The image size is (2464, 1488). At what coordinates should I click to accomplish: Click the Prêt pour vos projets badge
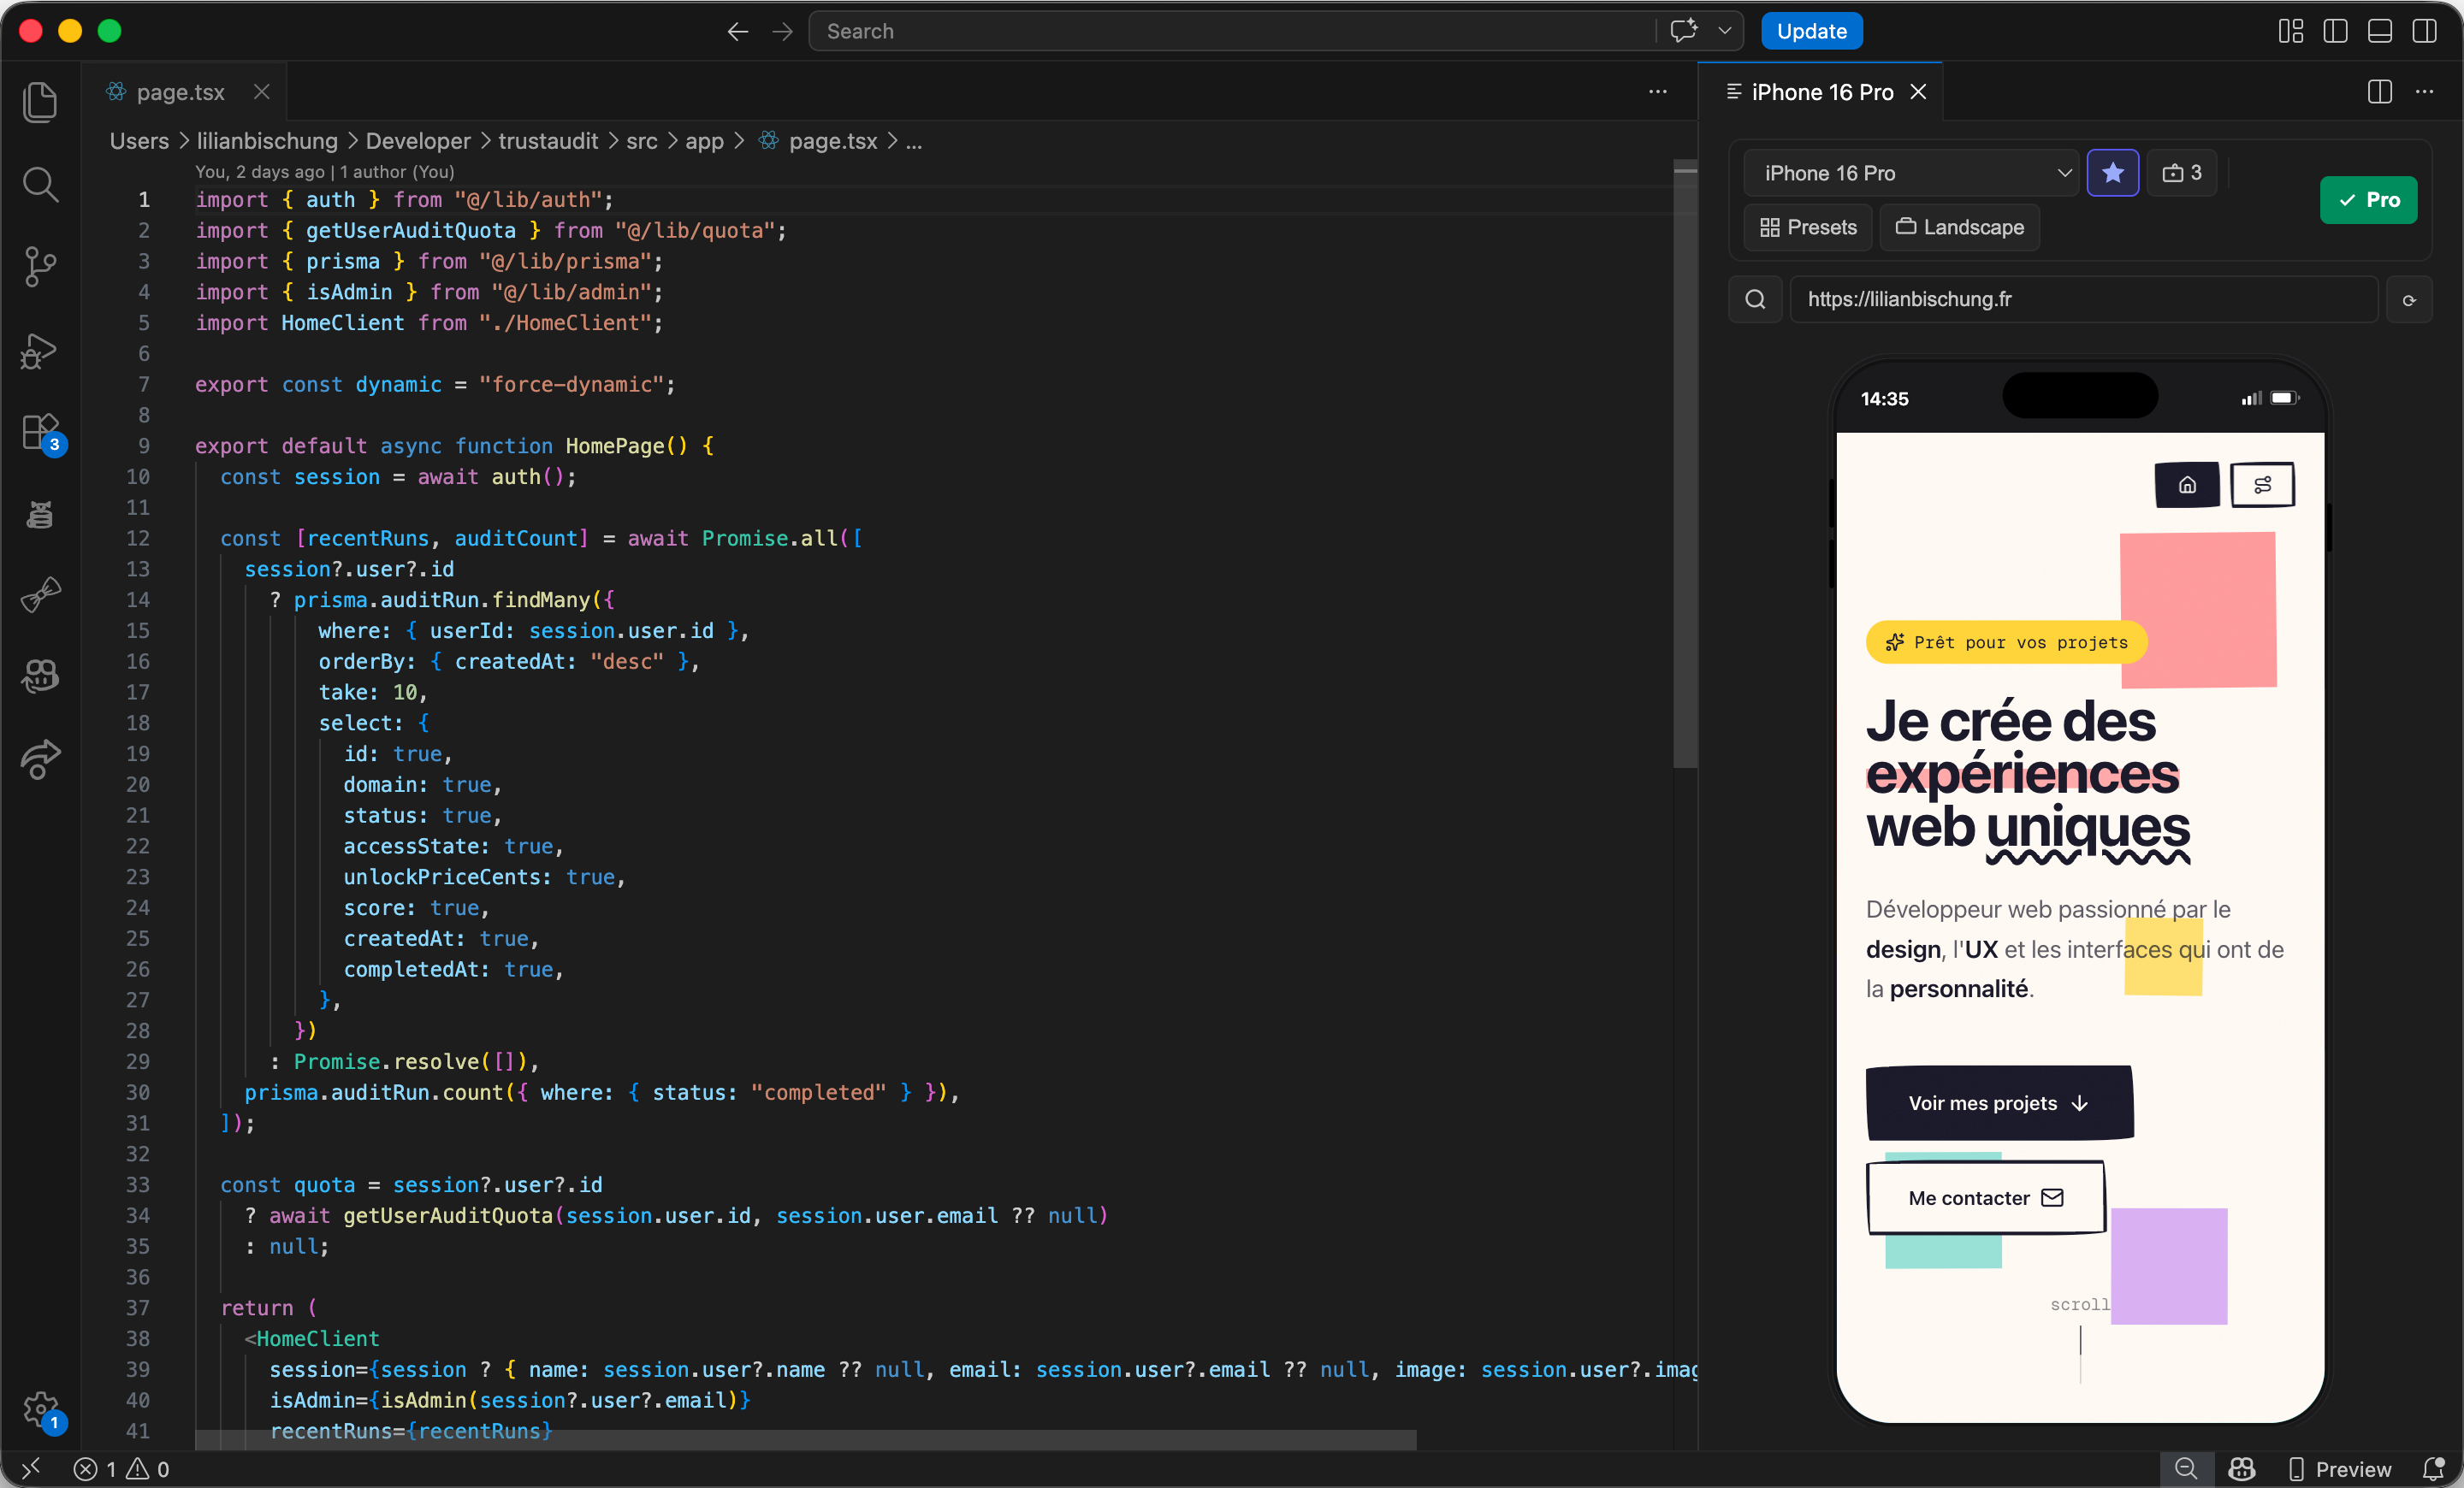[2005, 642]
